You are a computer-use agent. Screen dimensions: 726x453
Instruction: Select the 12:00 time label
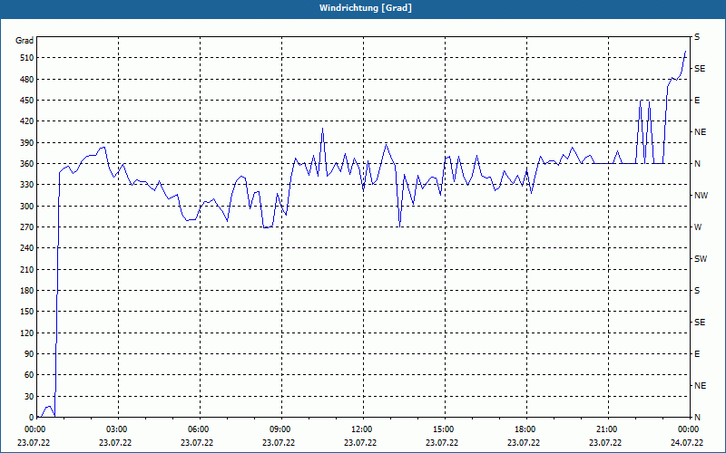[360, 429]
